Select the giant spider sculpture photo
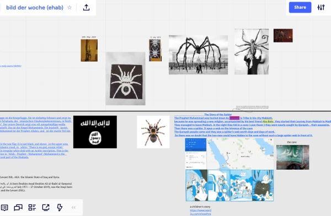Screen dimensions: 331x216 (x=198, y=55)
